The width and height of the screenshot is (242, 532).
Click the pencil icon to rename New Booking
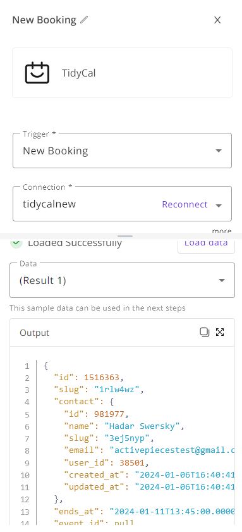coord(84,20)
